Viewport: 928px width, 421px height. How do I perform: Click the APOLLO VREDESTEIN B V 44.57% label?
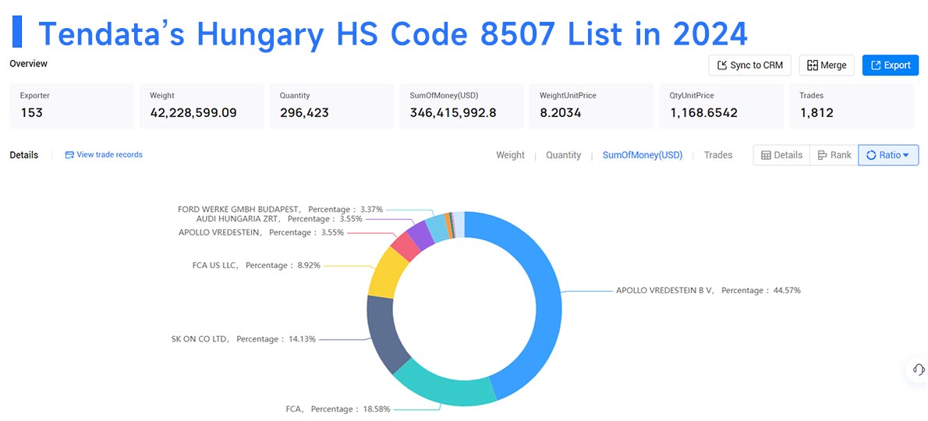click(x=708, y=290)
